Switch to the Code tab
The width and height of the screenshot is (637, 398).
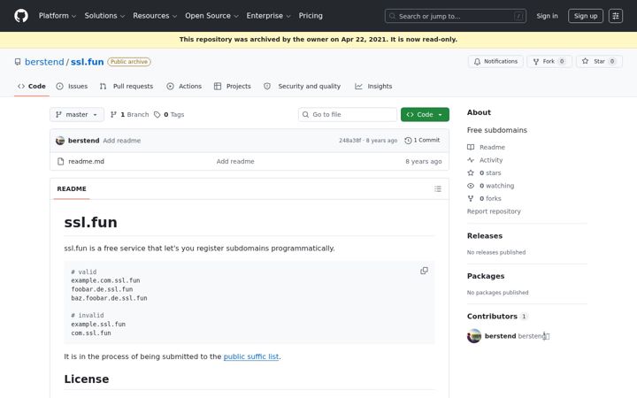pos(32,86)
